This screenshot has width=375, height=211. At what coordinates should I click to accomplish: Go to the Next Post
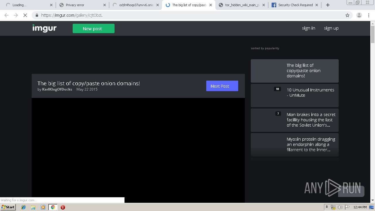[222, 86]
